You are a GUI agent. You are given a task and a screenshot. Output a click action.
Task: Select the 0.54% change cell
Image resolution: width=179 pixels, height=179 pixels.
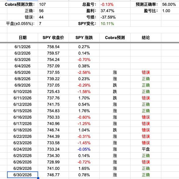[84, 104]
